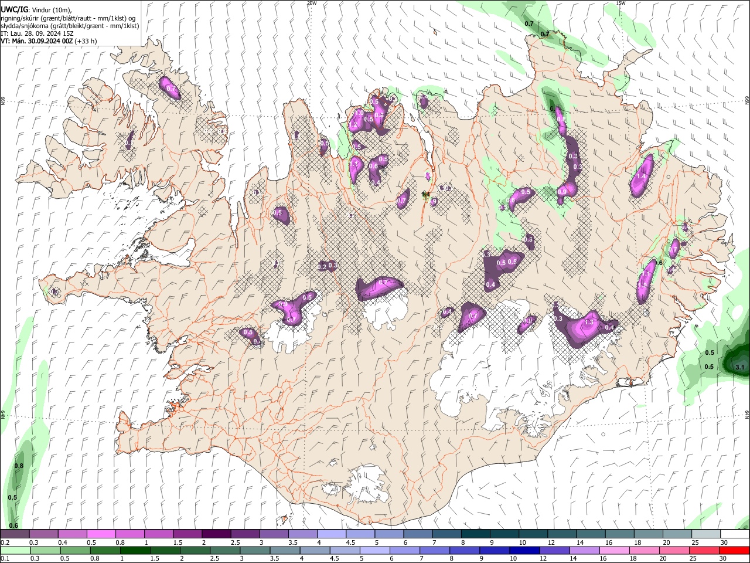Click the 'VT: Mán. 30.09.2024 00Z' valid time

click(36, 42)
